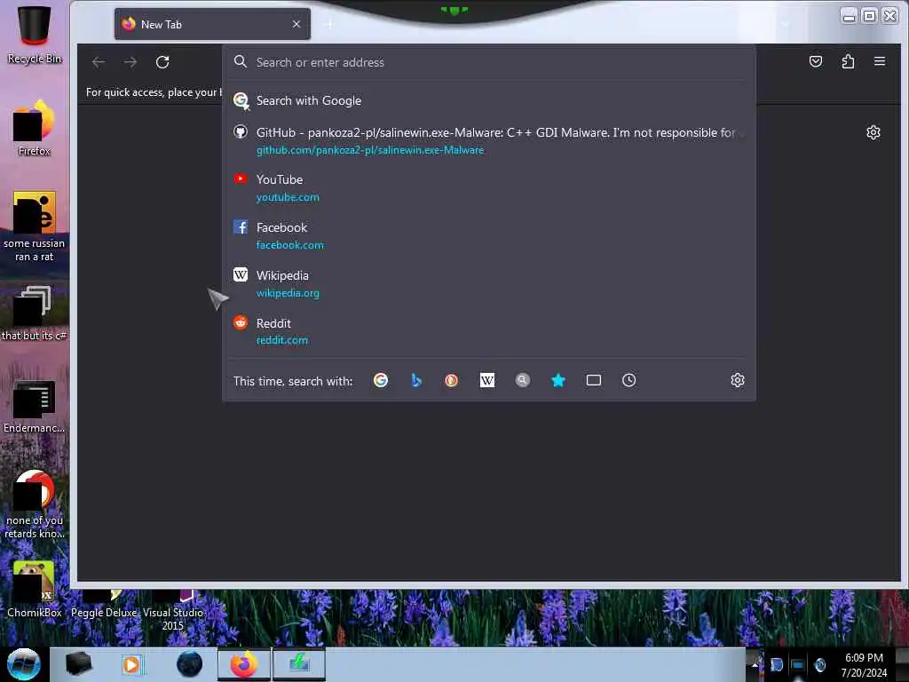Search open tabs with the tab icon
Image resolution: width=909 pixels, height=682 pixels.
pyautogui.click(x=594, y=380)
